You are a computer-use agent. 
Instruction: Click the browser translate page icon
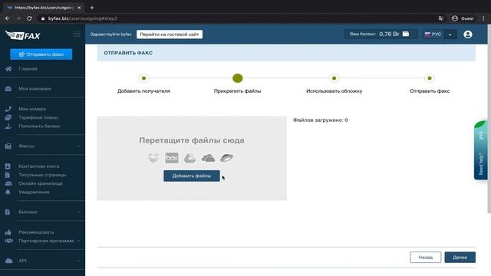click(441, 18)
